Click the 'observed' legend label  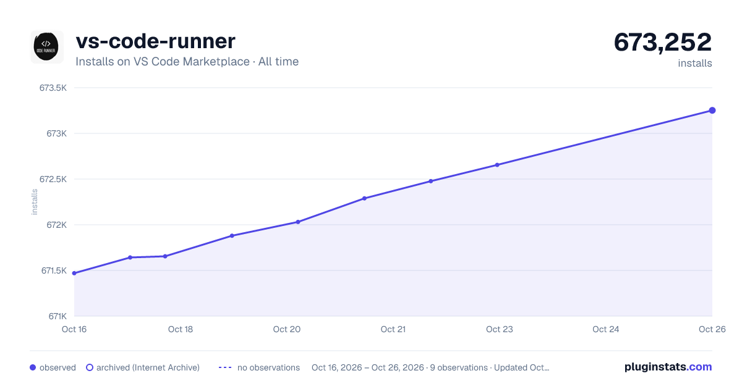pos(58,367)
